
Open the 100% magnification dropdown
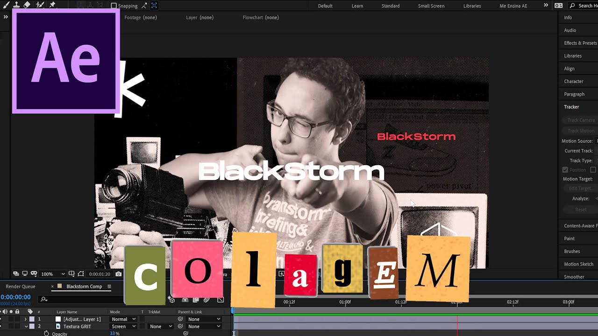[x=53, y=274]
